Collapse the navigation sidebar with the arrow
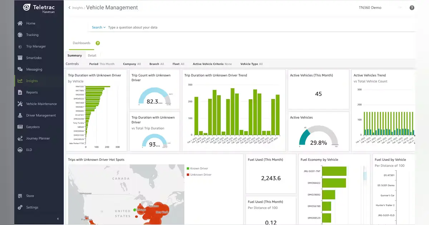 (57, 218)
